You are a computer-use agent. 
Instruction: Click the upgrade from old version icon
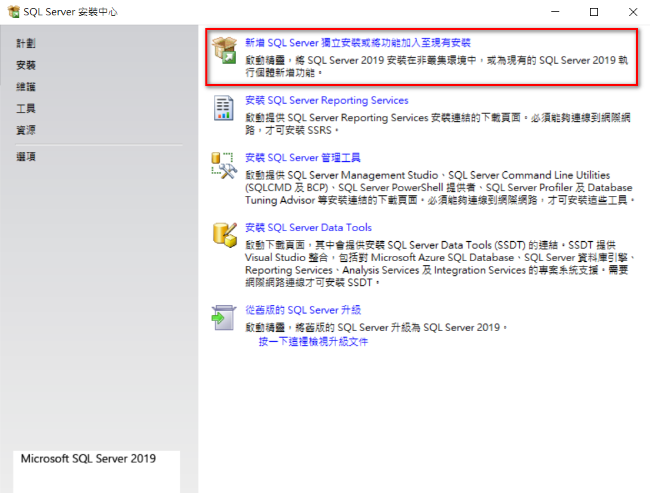click(x=224, y=318)
